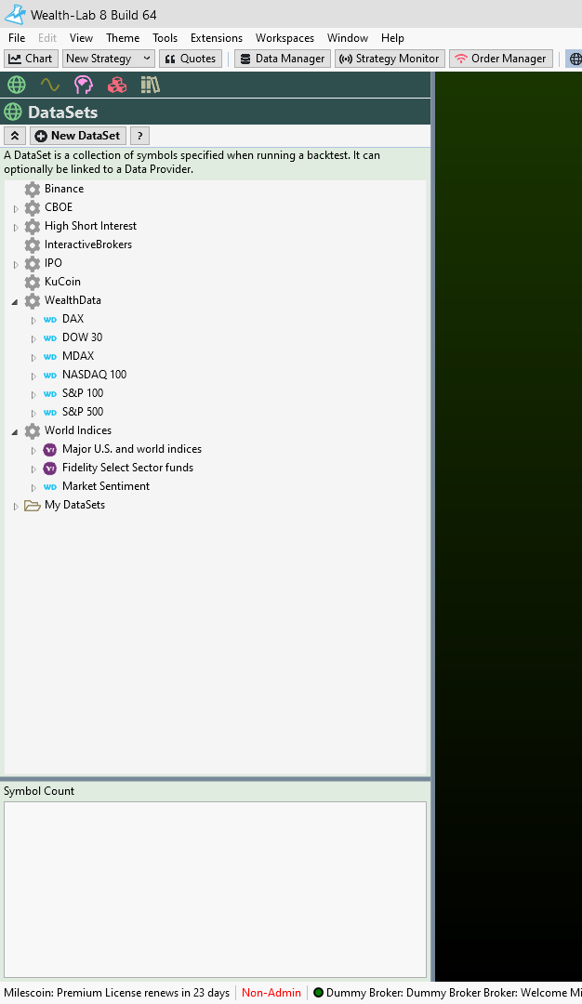
Task: Expand the NASDAQ 100 dataset
Action: (x=33, y=376)
